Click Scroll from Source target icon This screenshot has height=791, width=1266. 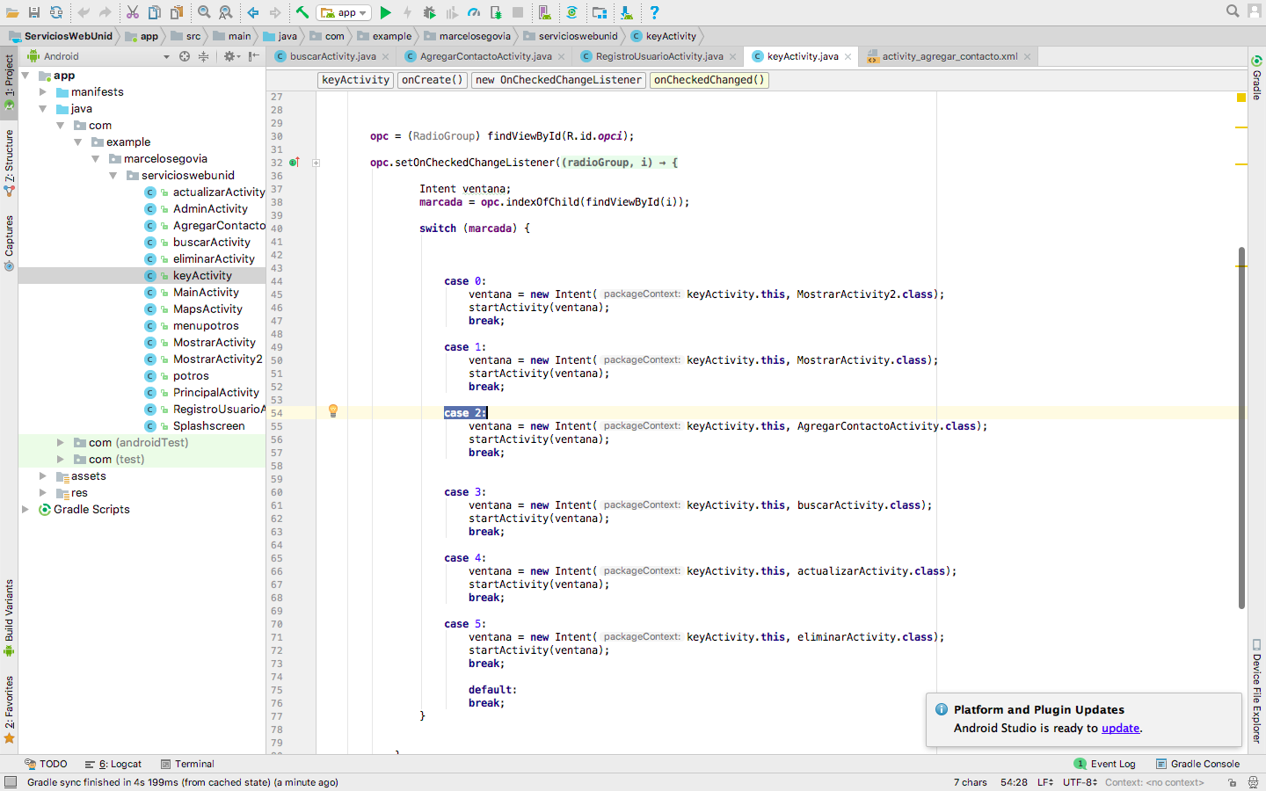(x=185, y=56)
